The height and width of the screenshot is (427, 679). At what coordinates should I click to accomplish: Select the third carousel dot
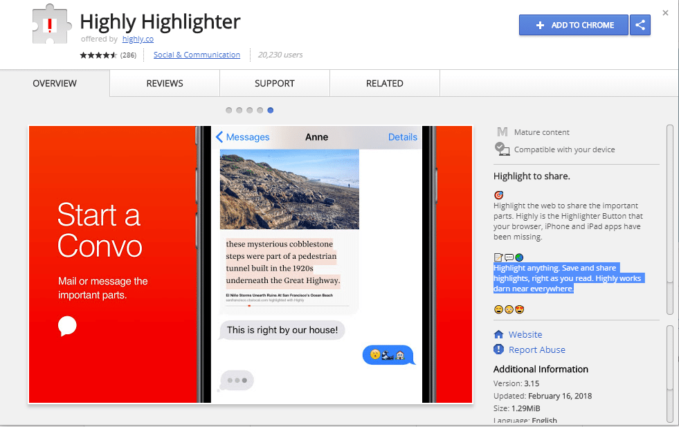249,110
